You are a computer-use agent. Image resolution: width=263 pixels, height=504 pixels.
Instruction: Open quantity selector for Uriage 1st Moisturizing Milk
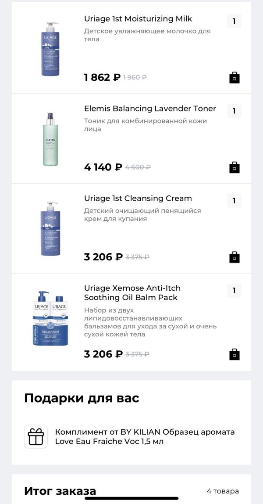[x=234, y=21]
